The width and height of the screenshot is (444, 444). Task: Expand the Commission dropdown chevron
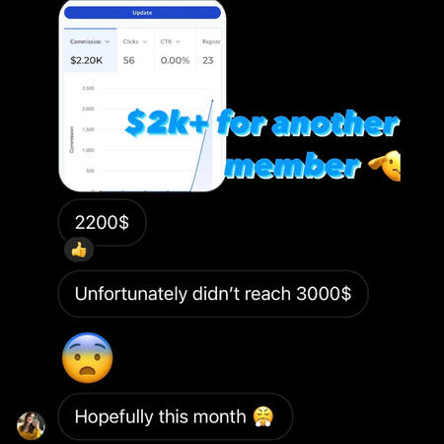pyautogui.click(x=108, y=42)
